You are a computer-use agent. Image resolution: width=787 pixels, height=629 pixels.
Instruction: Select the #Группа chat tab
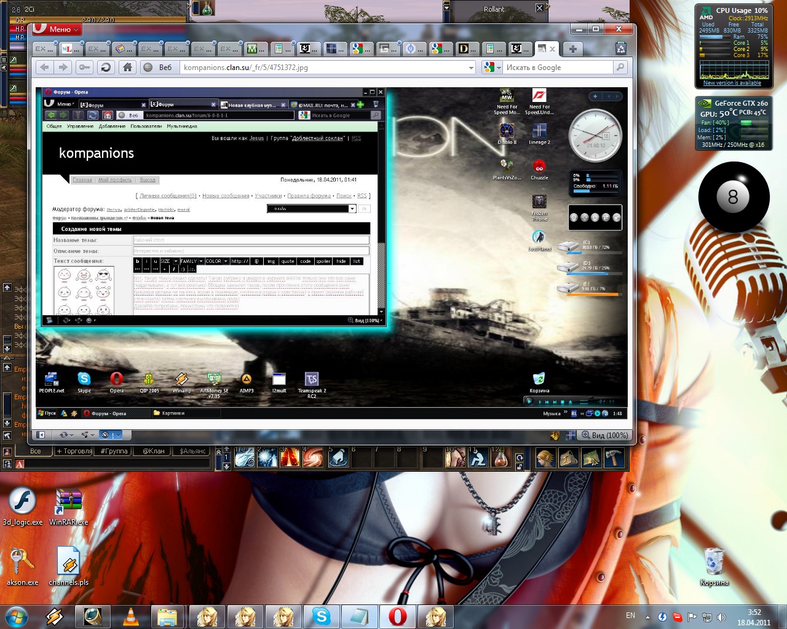114,451
